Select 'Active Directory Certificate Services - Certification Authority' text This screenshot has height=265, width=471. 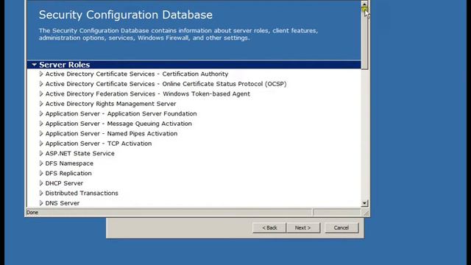pyautogui.click(x=137, y=74)
